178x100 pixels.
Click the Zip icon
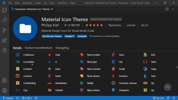click(x=145, y=90)
